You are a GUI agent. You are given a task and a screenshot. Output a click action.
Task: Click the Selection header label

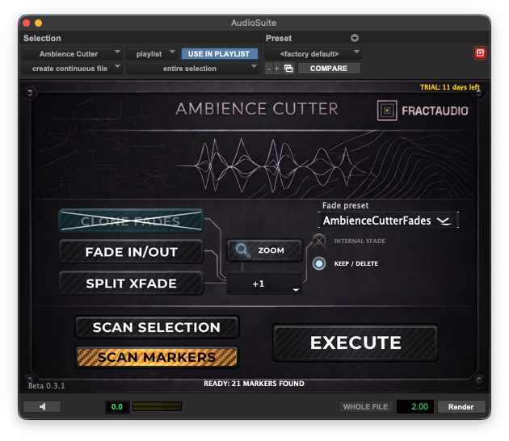coord(42,38)
